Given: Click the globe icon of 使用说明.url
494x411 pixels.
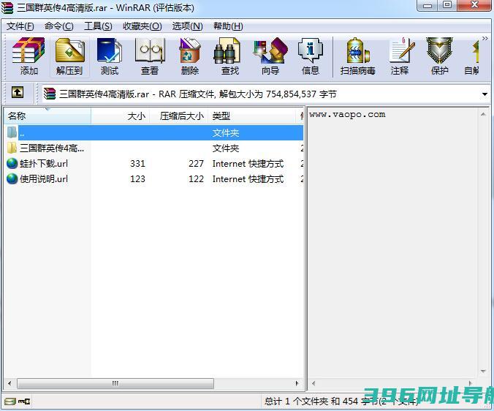Looking at the screenshot, I should point(12,179).
